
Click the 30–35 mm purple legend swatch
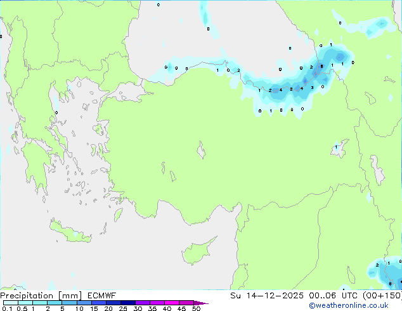(x=143, y=303)
